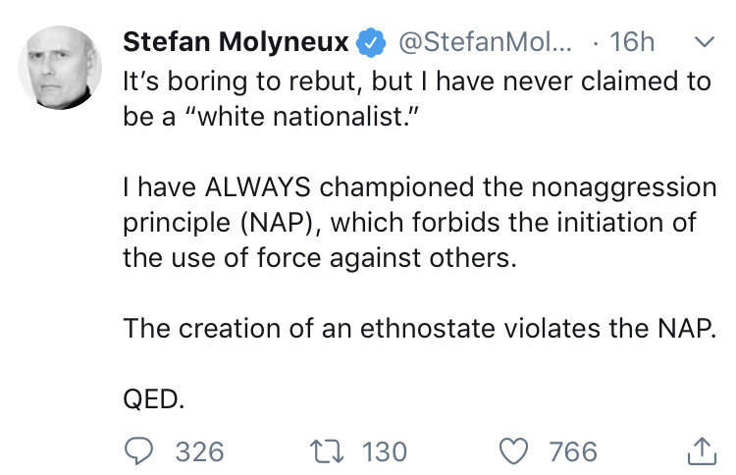The width and height of the screenshot is (736, 475).
Task: Like the tweet with the heart icon
Action: point(513,450)
